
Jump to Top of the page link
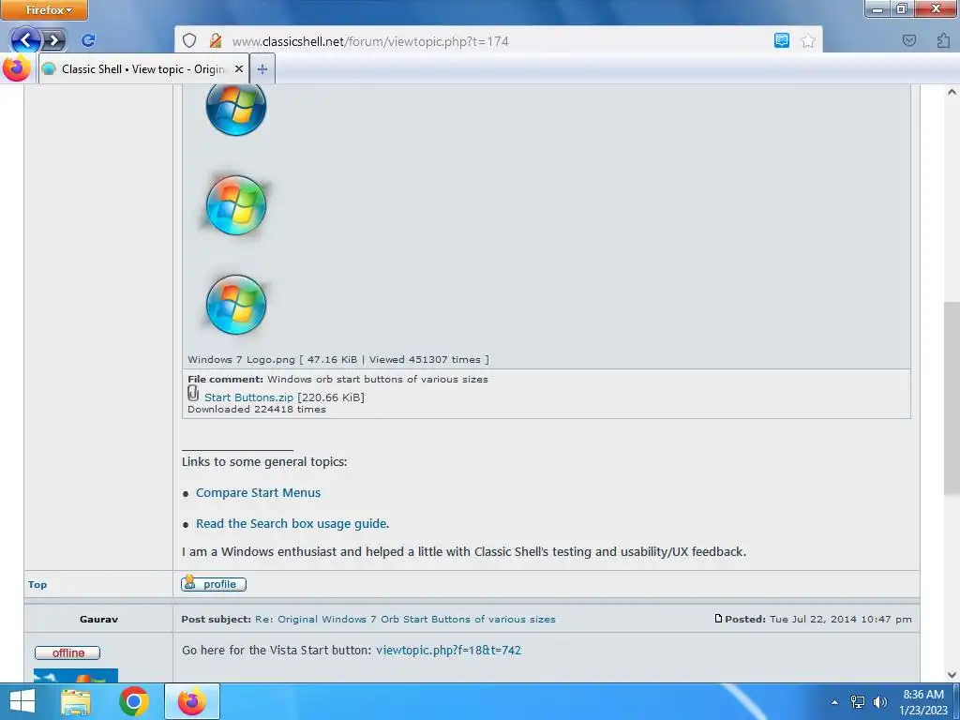point(37,585)
